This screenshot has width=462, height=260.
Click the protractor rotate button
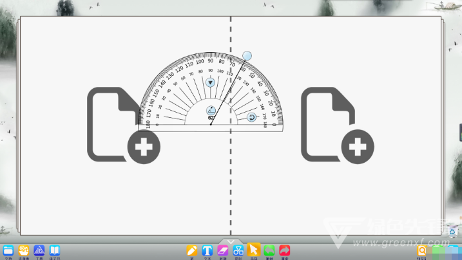tap(251, 118)
